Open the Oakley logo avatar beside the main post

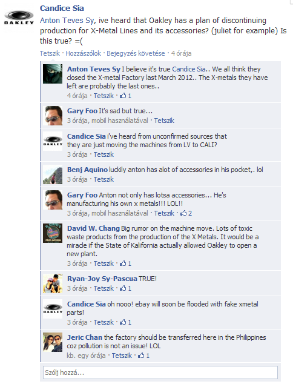(19, 18)
